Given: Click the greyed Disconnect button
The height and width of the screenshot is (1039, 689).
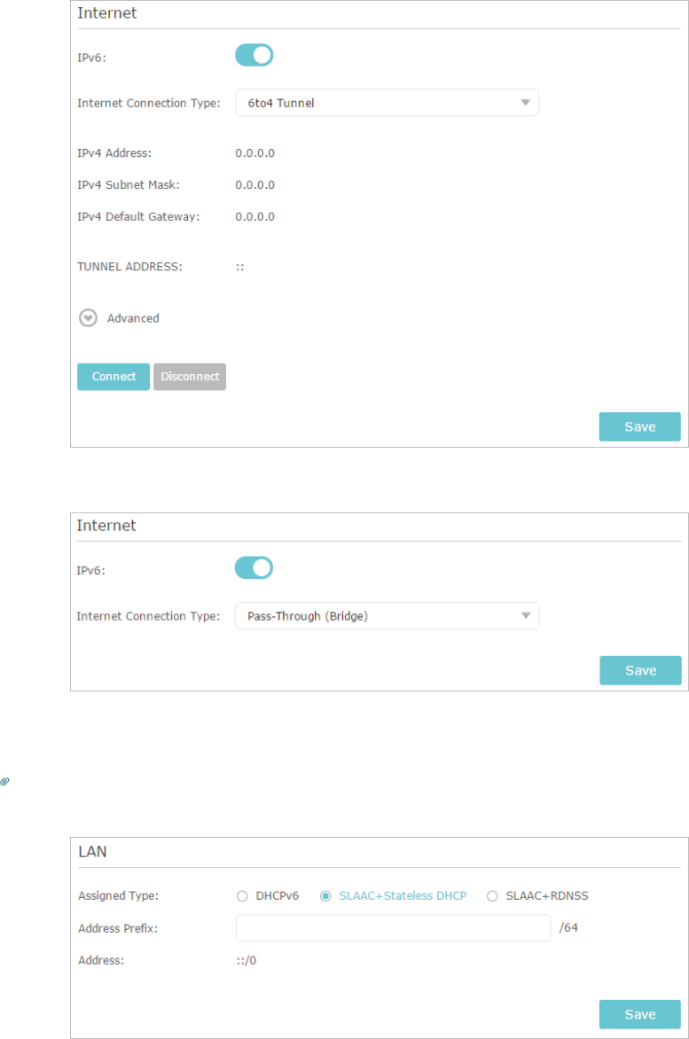Looking at the screenshot, I should click(x=190, y=377).
